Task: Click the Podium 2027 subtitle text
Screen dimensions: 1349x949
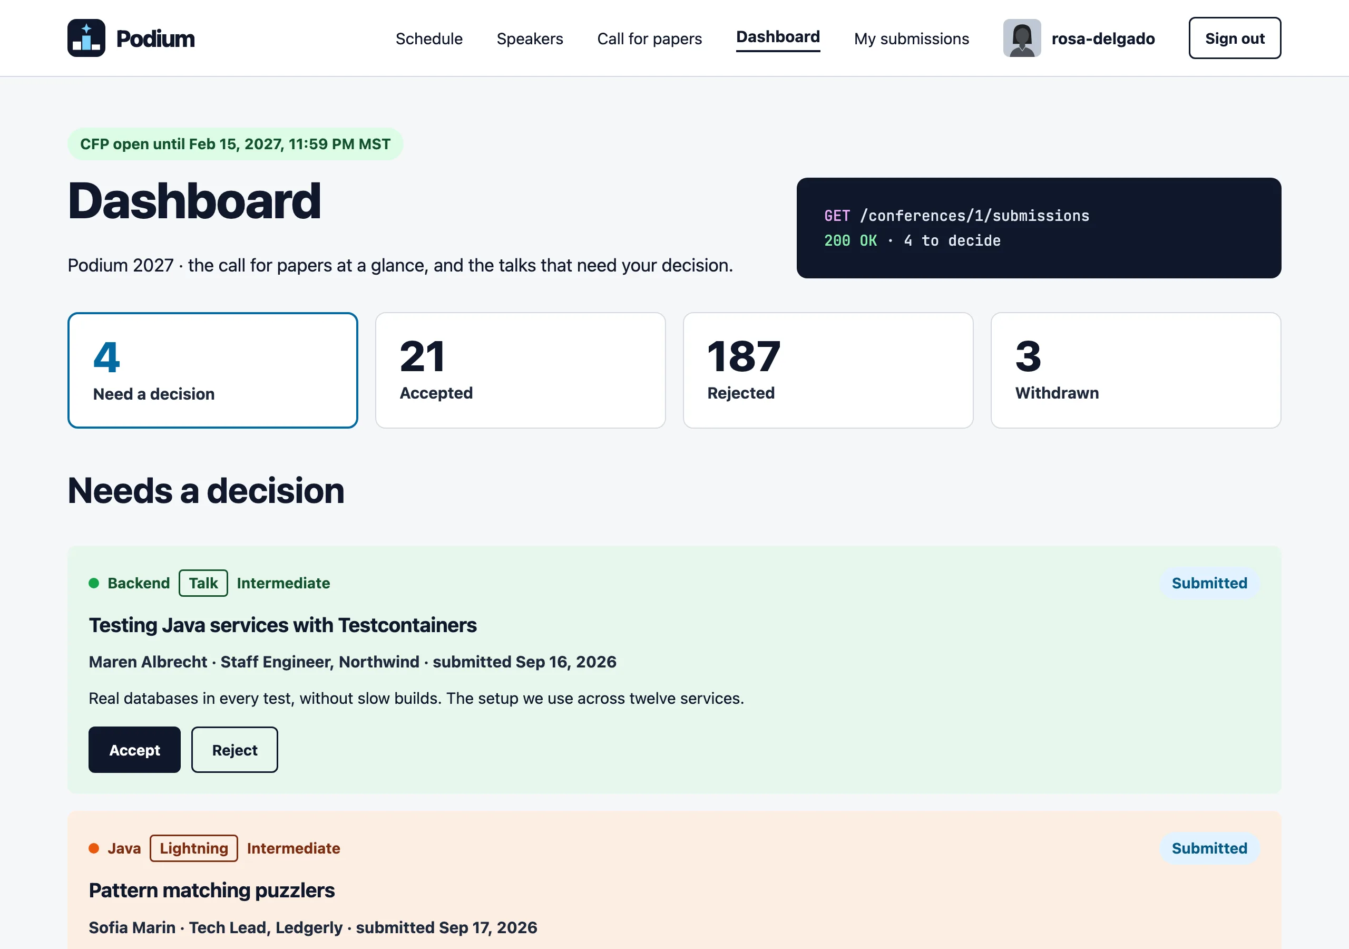Action: click(x=400, y=265)
